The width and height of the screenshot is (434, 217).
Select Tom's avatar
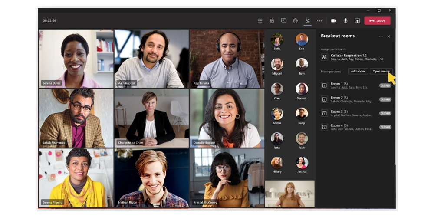[x=302, y=64]
